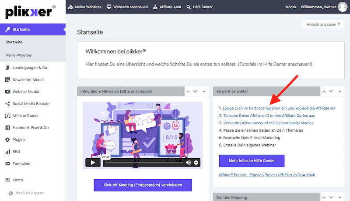350x201 pixels.
Task: Collapse the Infovideo & Hinweise panel
Action: coord(203,92)
